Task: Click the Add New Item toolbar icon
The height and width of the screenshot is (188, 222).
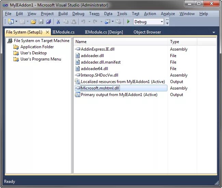Action: click(22, 22)
